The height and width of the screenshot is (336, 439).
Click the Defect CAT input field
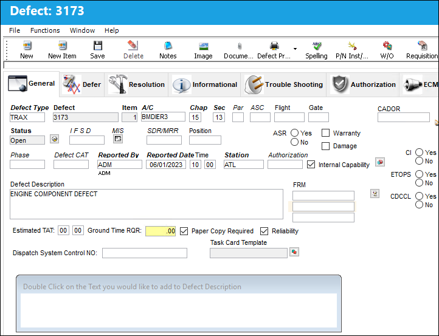click(71, 164)
